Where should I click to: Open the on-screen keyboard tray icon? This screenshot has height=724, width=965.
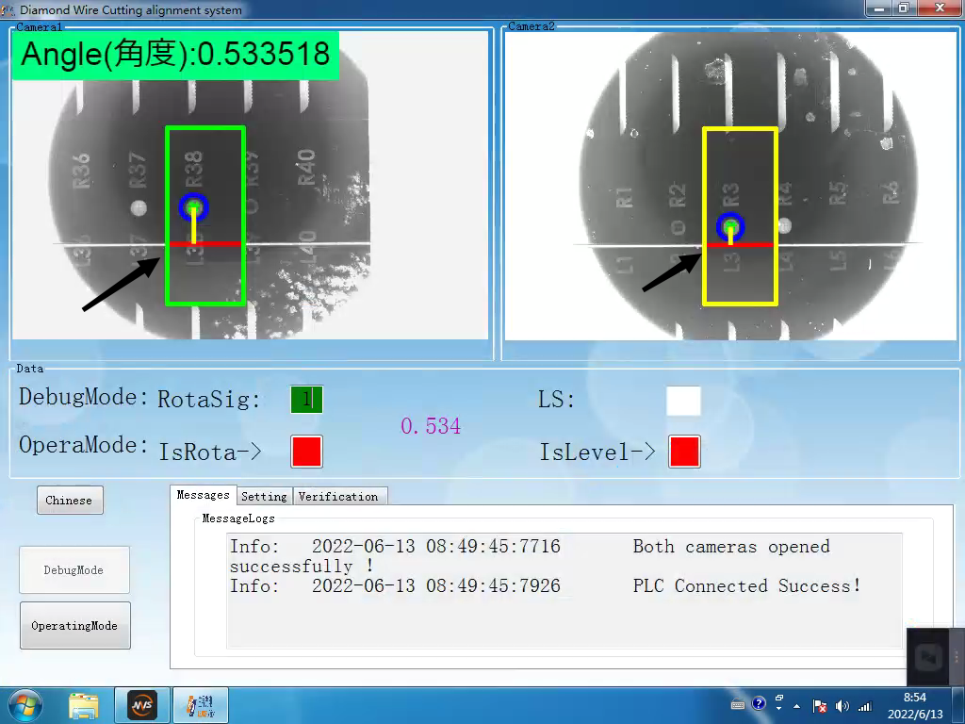(x=739, y=704)
